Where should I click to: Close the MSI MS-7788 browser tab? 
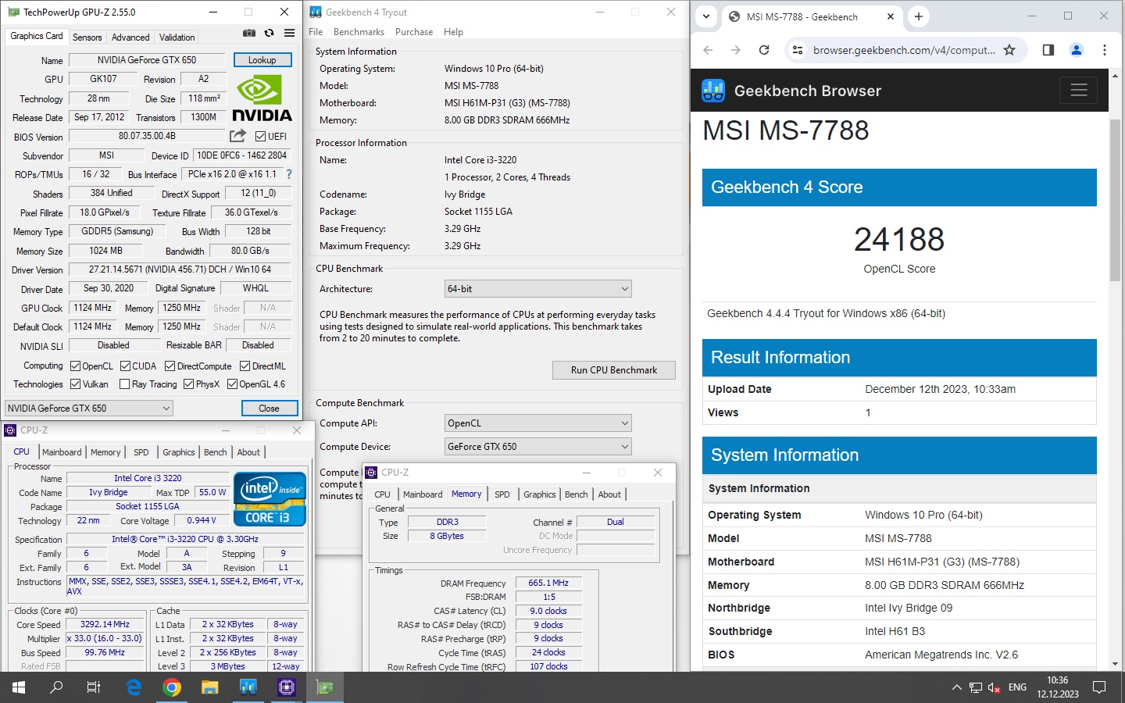coord(891,16)
